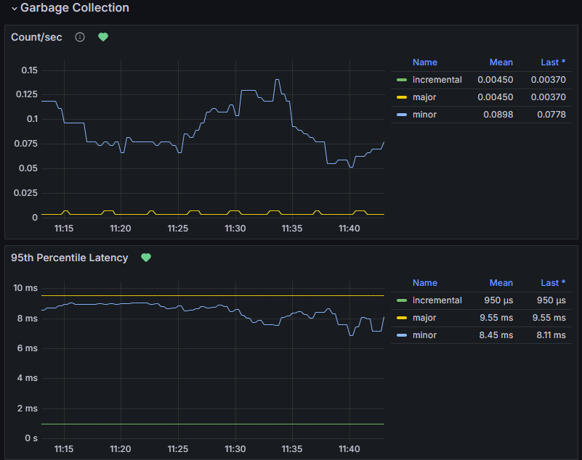
Task: Sort Latency legend by Mean column
Action: (x=501, y=283)
